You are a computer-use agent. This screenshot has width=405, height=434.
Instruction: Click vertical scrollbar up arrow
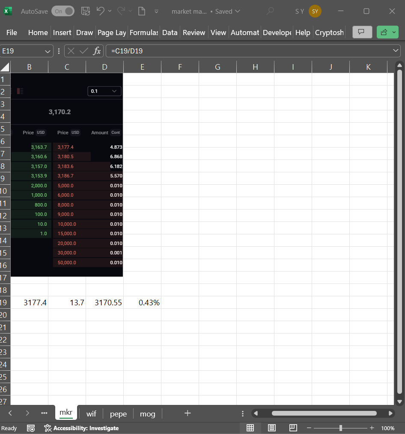tap(399, 65)
